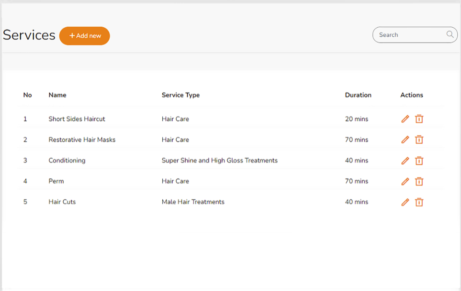
Task: Click the trash icon for Perm
Action: click(x=419, y=181)
